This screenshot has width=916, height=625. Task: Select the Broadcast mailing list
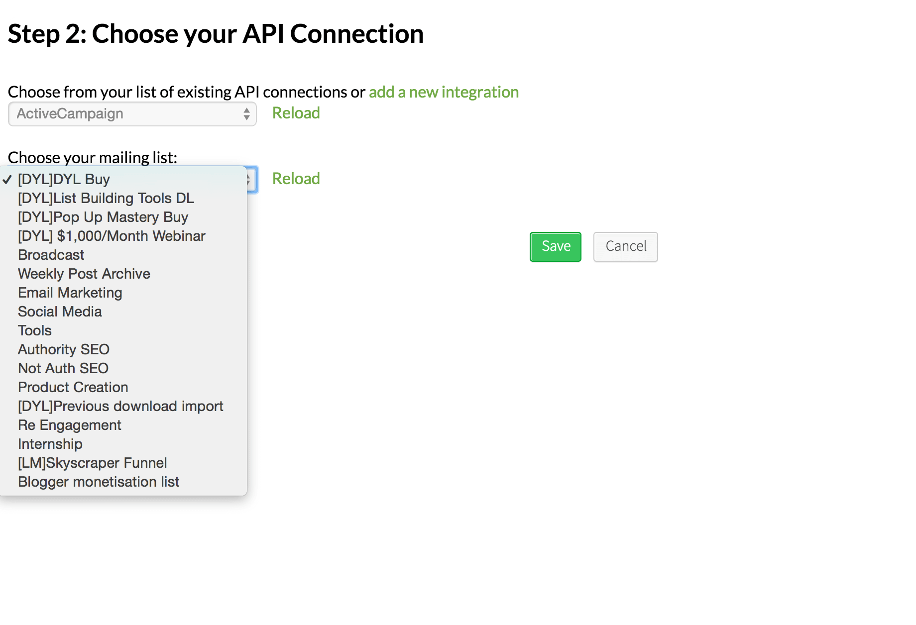[123, 255]
